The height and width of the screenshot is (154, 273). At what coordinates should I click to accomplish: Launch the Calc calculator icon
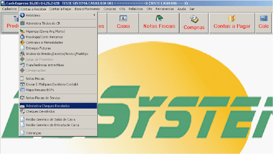264,18
